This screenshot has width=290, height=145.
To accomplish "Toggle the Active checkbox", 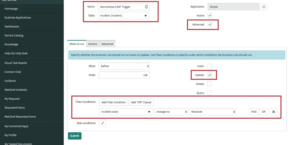I will 210,16.
